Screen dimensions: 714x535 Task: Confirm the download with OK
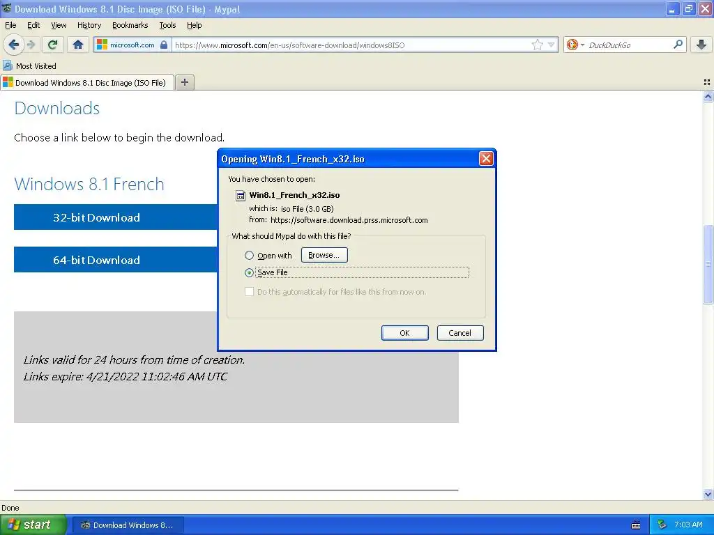click(404, 332)
